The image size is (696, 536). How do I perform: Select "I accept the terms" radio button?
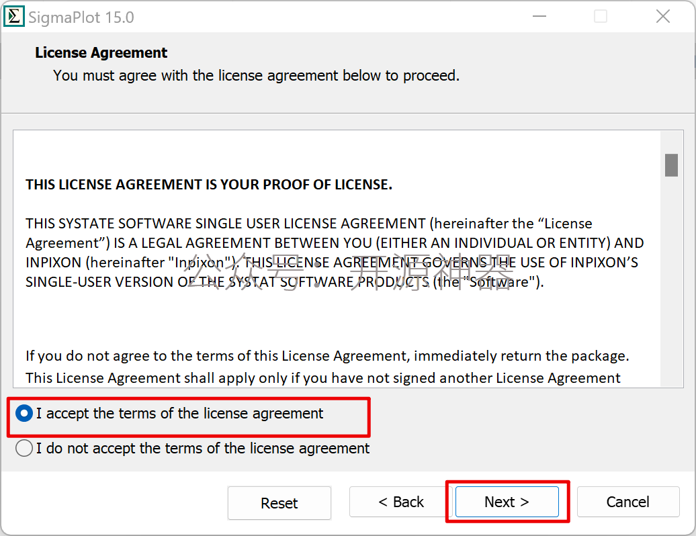[24, 414]
